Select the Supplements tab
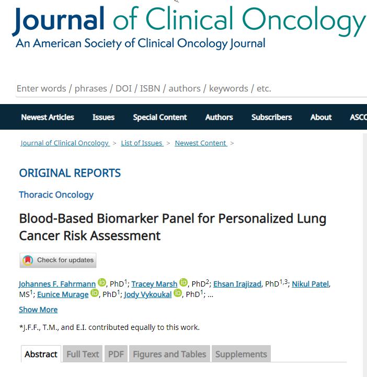This screenshot has height=377, width=367. [241, 354]
